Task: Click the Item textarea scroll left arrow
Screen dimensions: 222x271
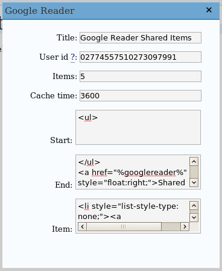Action: (x=82, y=227)
